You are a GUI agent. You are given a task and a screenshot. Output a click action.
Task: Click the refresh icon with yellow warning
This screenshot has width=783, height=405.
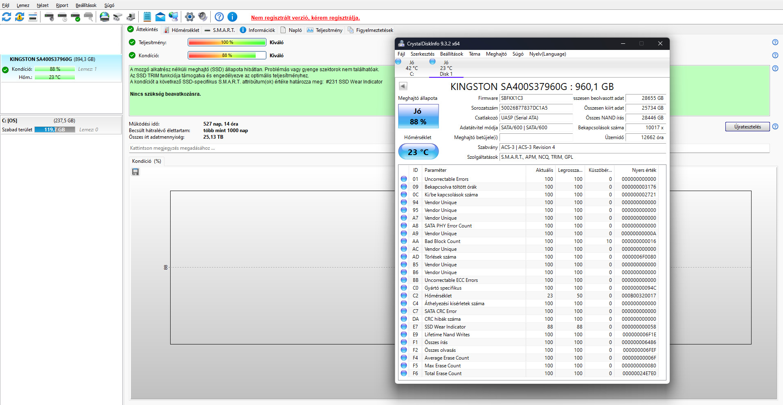pyautogui.click(x=20, y=17)
